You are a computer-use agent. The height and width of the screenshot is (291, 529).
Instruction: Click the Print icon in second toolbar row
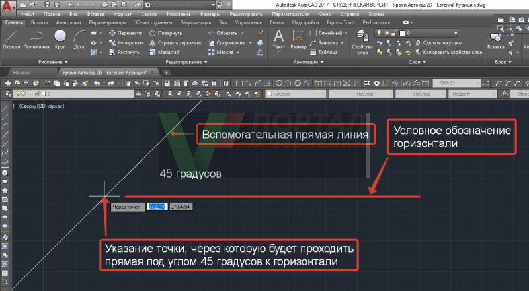(x=8, y=83)
